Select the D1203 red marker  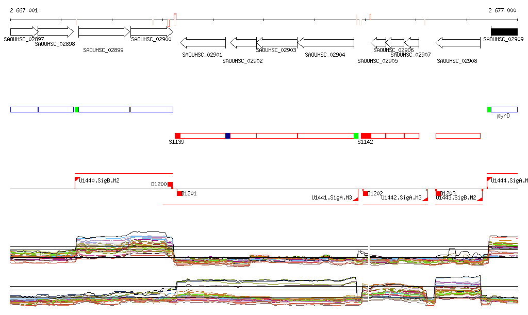pyautogui.click(x=438, y=193)
